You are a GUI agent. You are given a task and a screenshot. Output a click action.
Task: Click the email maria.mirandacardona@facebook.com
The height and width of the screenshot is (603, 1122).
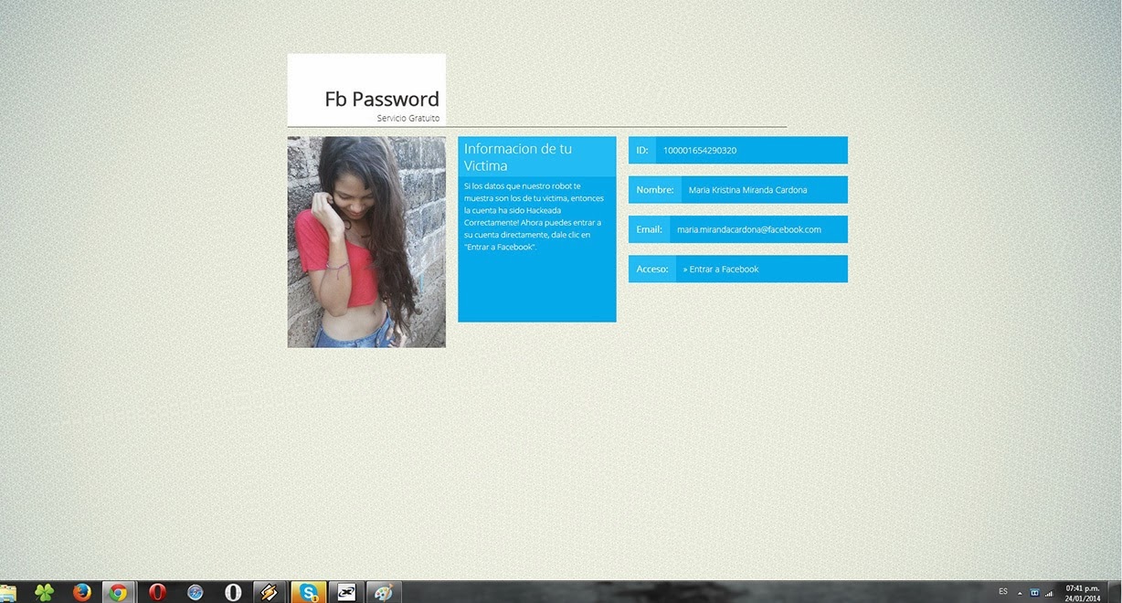pos(749,229)
